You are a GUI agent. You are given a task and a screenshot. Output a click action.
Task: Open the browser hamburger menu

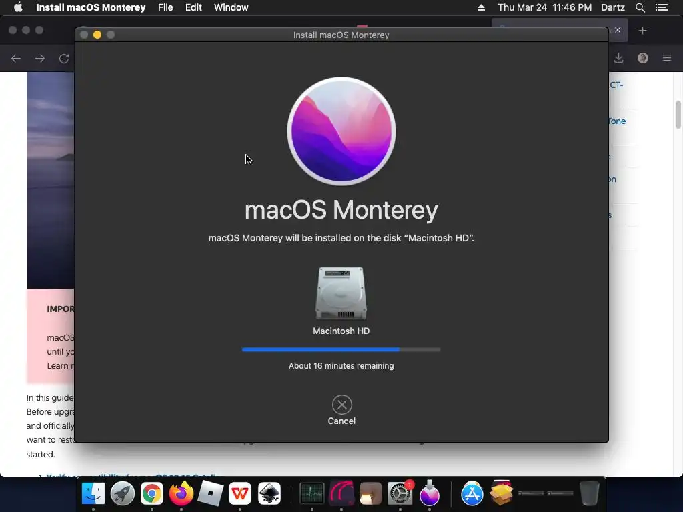pyautogui.click(x=667, y=58)
